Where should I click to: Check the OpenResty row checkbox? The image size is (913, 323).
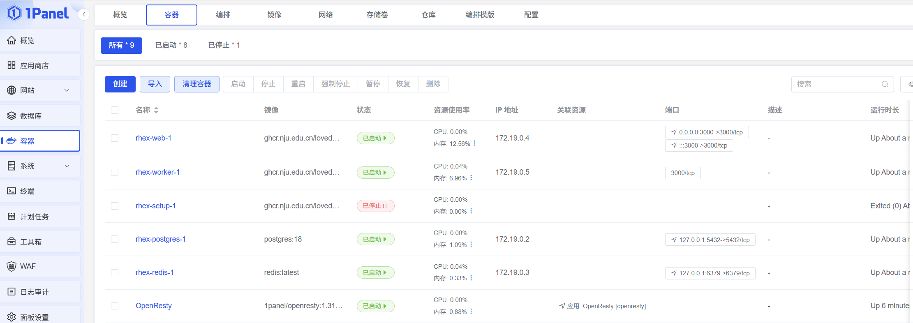[x=115, y=306]
